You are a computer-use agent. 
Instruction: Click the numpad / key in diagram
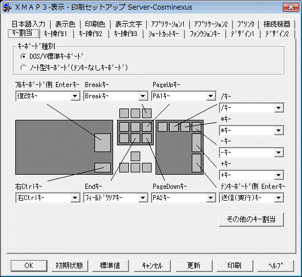coord(174,127)
